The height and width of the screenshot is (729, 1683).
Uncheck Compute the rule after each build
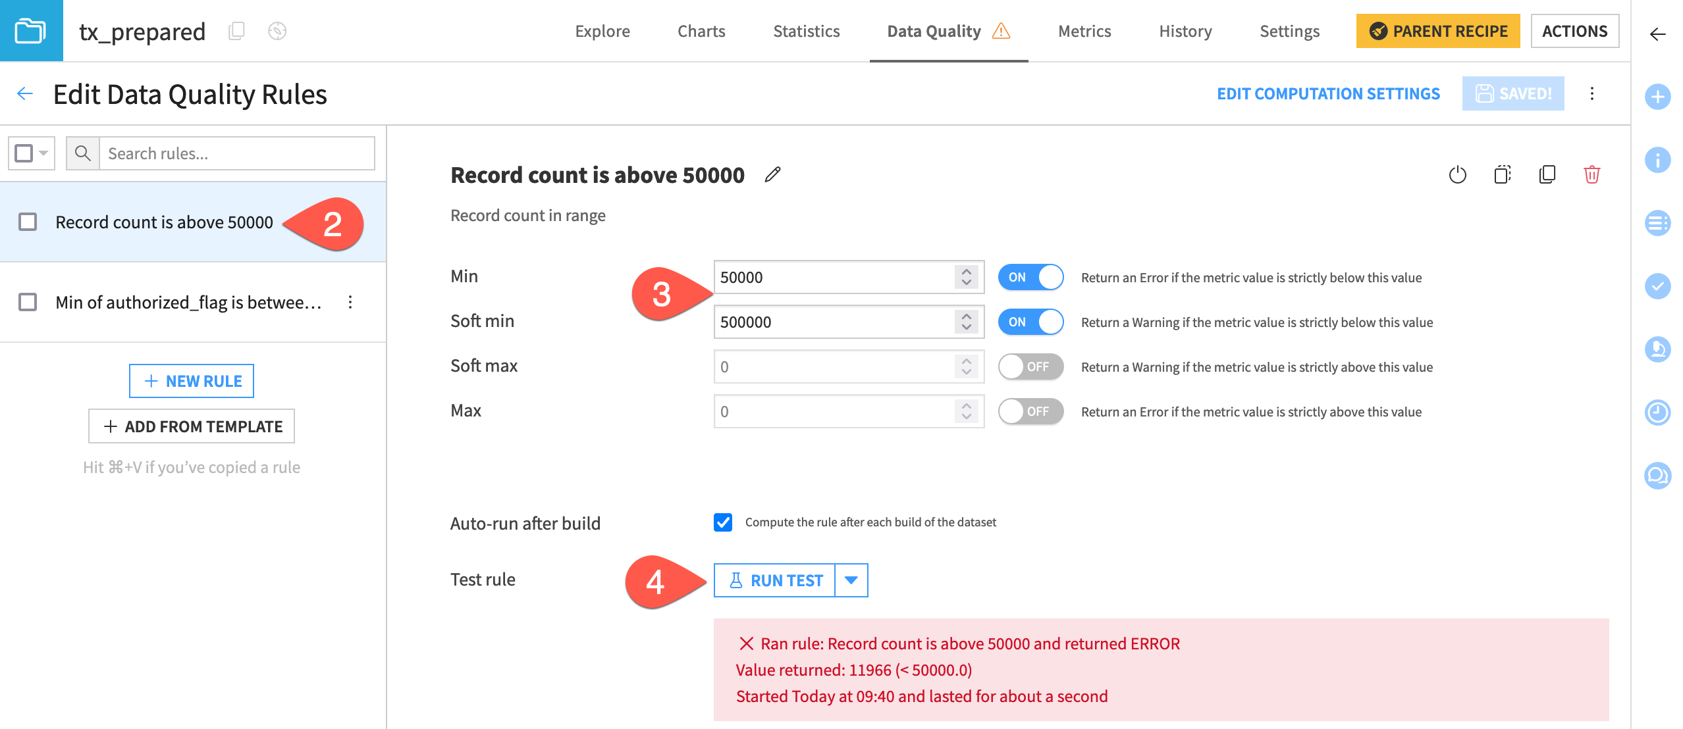pos(723,522)
